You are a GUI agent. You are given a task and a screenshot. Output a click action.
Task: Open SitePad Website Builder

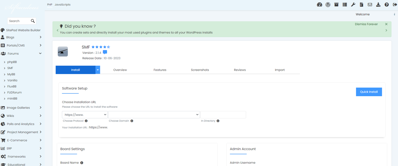click(23, 30)
